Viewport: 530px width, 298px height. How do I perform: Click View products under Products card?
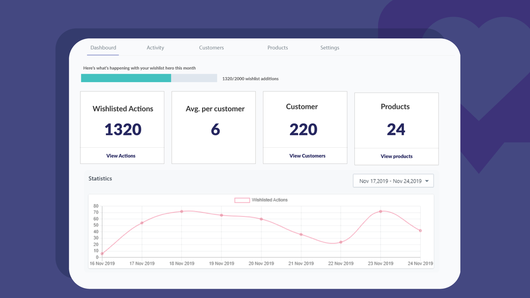[x=396, y=156]
